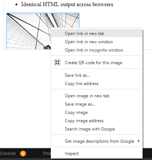Select Copy link address

(x=97, y=84)
